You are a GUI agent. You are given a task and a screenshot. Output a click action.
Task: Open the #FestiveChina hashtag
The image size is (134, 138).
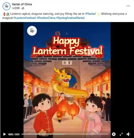pyautogui.click(x=46, y=18)
